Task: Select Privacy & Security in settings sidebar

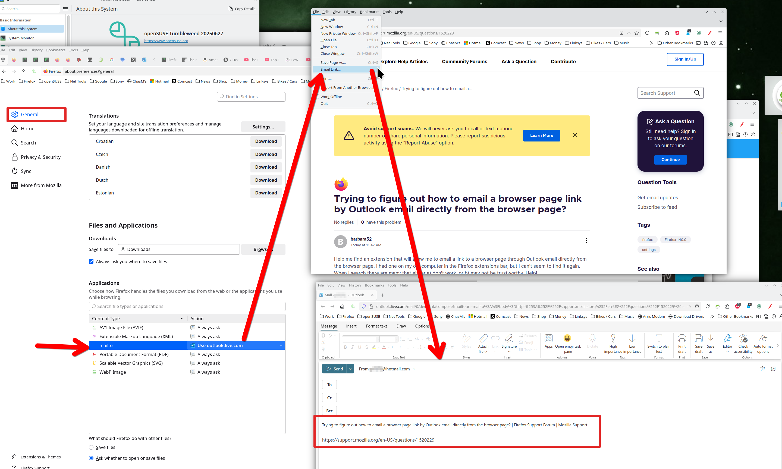Action: tap(36, 157)
